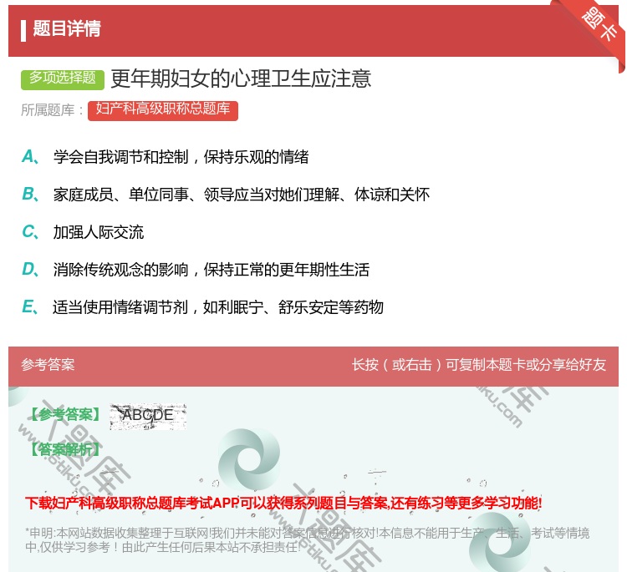This screenshot has width=627, height=572.
Task: Click the 题目详情 header title
Action: 67,28
